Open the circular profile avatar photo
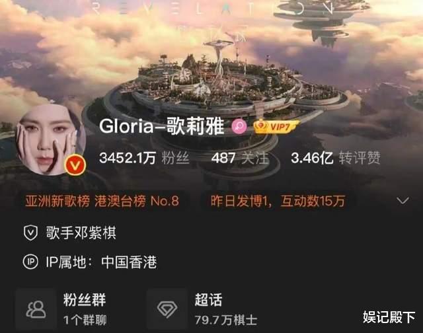The height and width of the screenshot is (333, 423). [50, 139]
